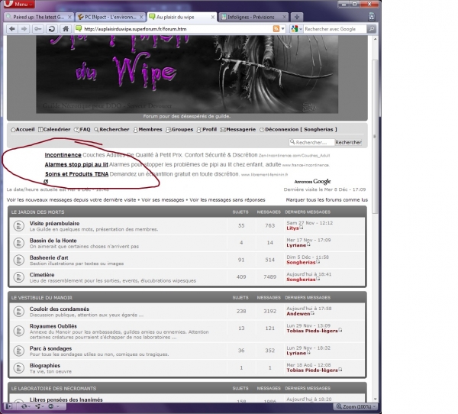Open the Google search engine selector
Screen dimensions: 458x414
[296, 29]
